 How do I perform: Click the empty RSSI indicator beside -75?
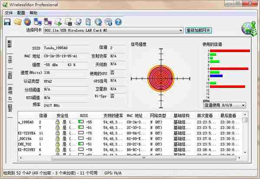(81, 133)
